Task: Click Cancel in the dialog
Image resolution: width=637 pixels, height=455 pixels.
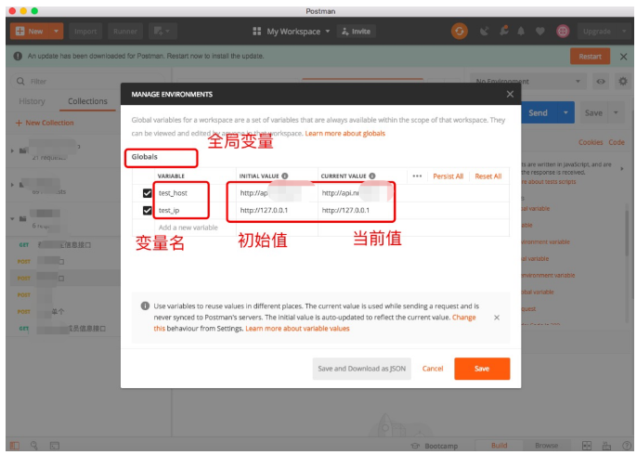Action: (433, 369)
